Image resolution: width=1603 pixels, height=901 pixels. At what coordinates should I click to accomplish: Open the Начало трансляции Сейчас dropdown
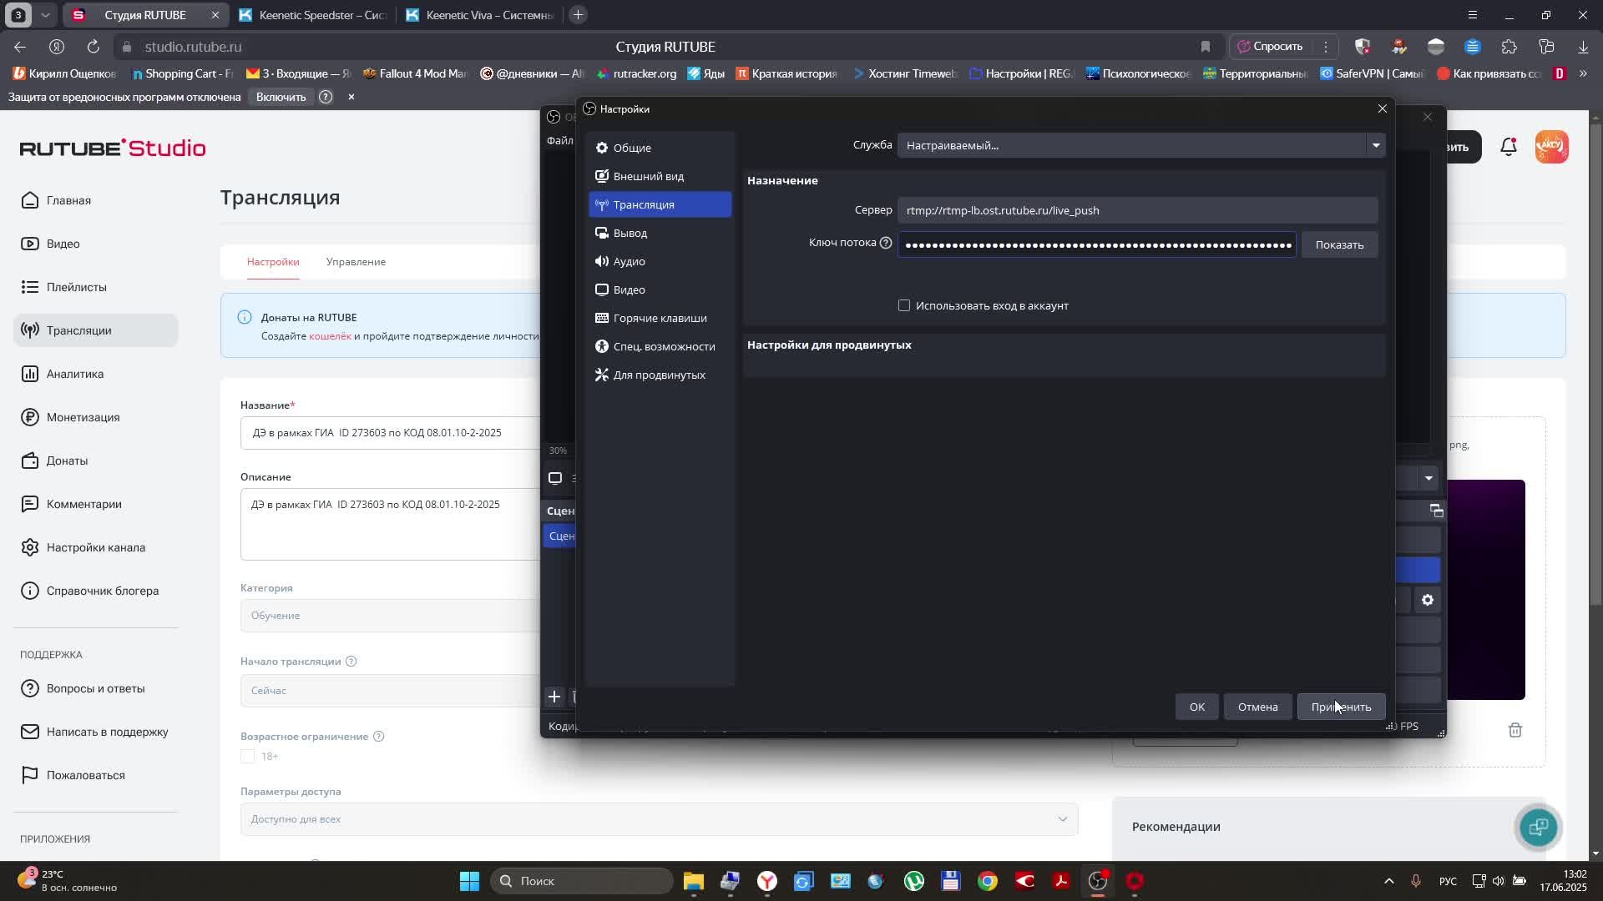391,691
